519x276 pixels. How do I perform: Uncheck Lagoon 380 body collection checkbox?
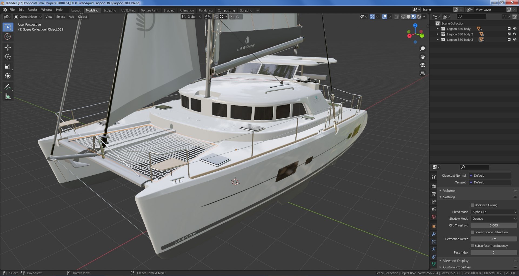(x=509, y=29)
